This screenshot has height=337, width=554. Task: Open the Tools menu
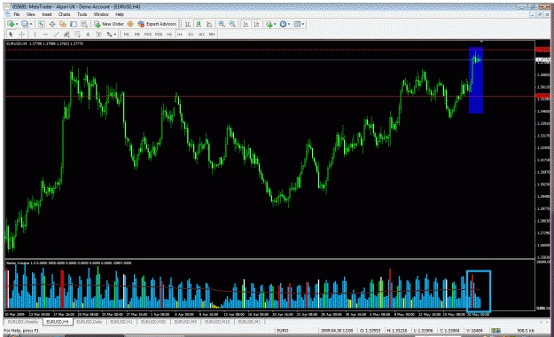click(x=82, y=14)
